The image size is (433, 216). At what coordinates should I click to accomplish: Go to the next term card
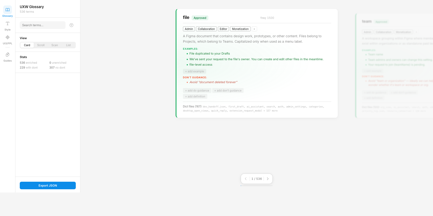tap(268, 179)
